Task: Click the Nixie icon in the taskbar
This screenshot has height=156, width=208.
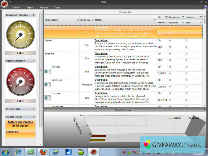Action: point(93,152)
